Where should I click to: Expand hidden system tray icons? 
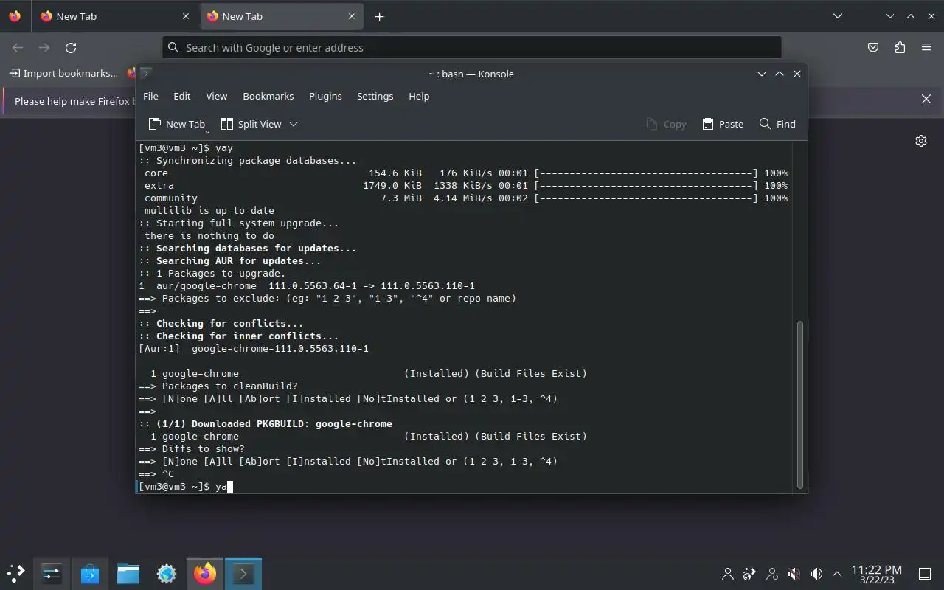click(x=837, y=574)
